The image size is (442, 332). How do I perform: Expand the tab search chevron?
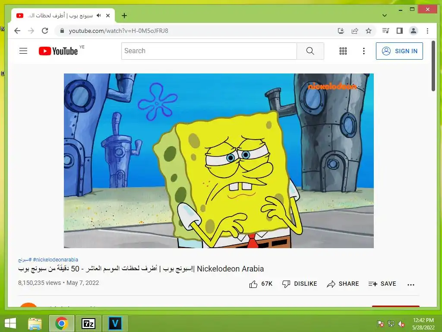[384, 16]
